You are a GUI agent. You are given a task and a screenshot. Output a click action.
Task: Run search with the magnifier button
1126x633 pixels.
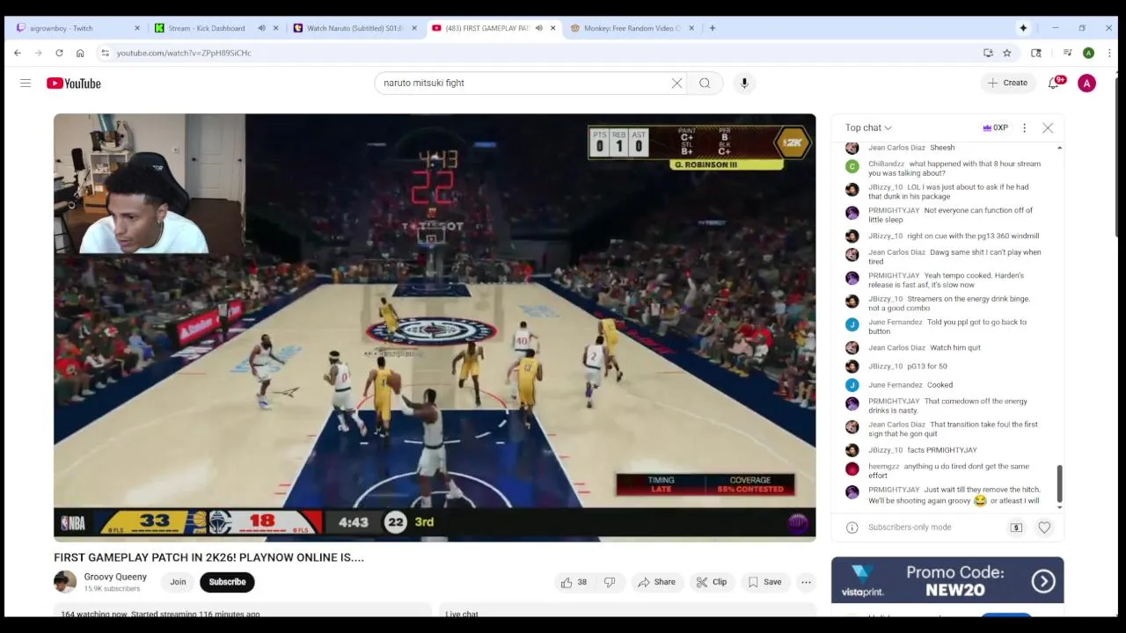pos(705,83)
